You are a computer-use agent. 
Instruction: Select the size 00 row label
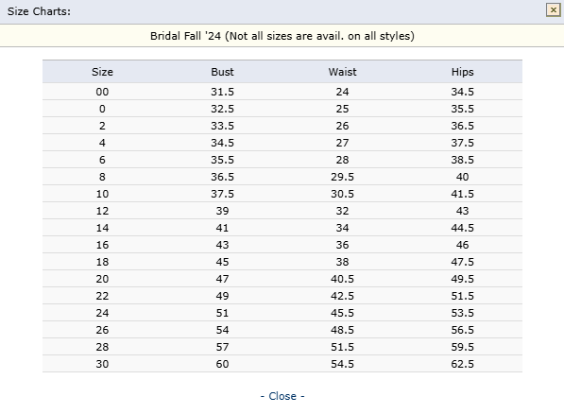coord(102,92)
